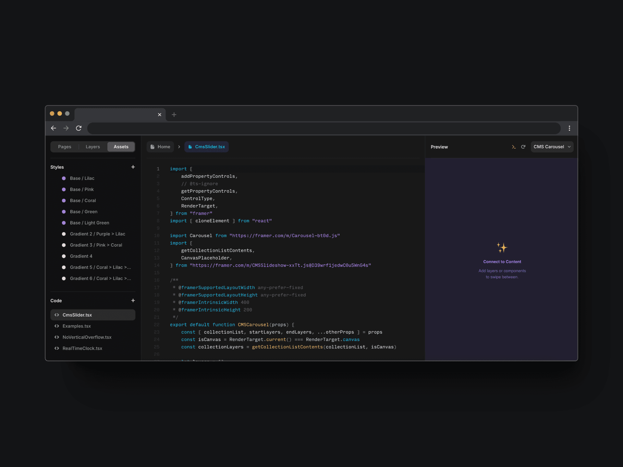Pick the Base / Pink color swatch
623x467 pixels.
pos(64,189)
